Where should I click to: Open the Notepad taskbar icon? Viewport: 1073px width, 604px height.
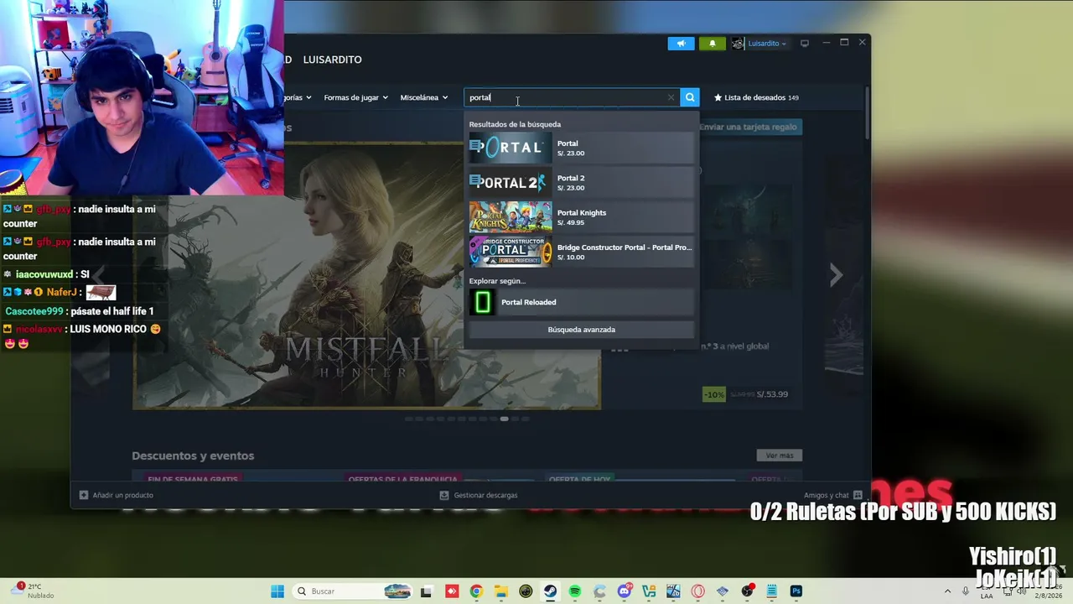(x=772, y=591)
